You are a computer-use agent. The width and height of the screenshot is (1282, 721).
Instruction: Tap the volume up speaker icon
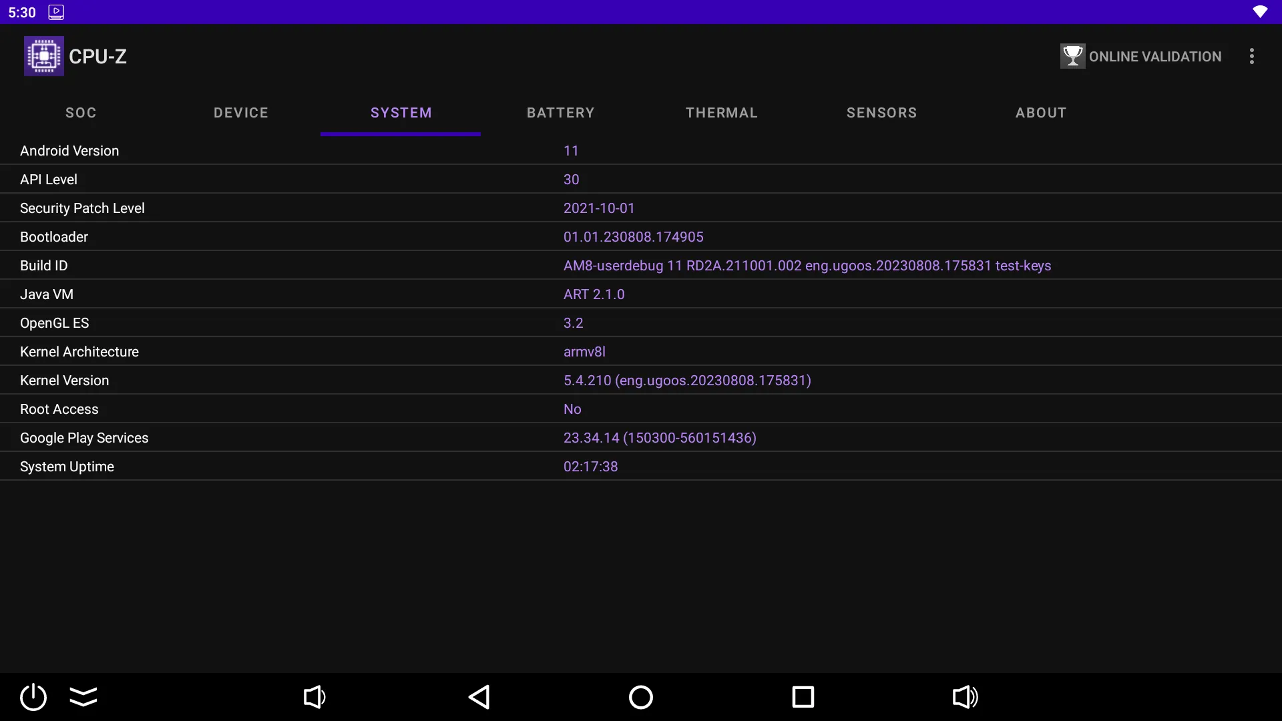(965, 697)
